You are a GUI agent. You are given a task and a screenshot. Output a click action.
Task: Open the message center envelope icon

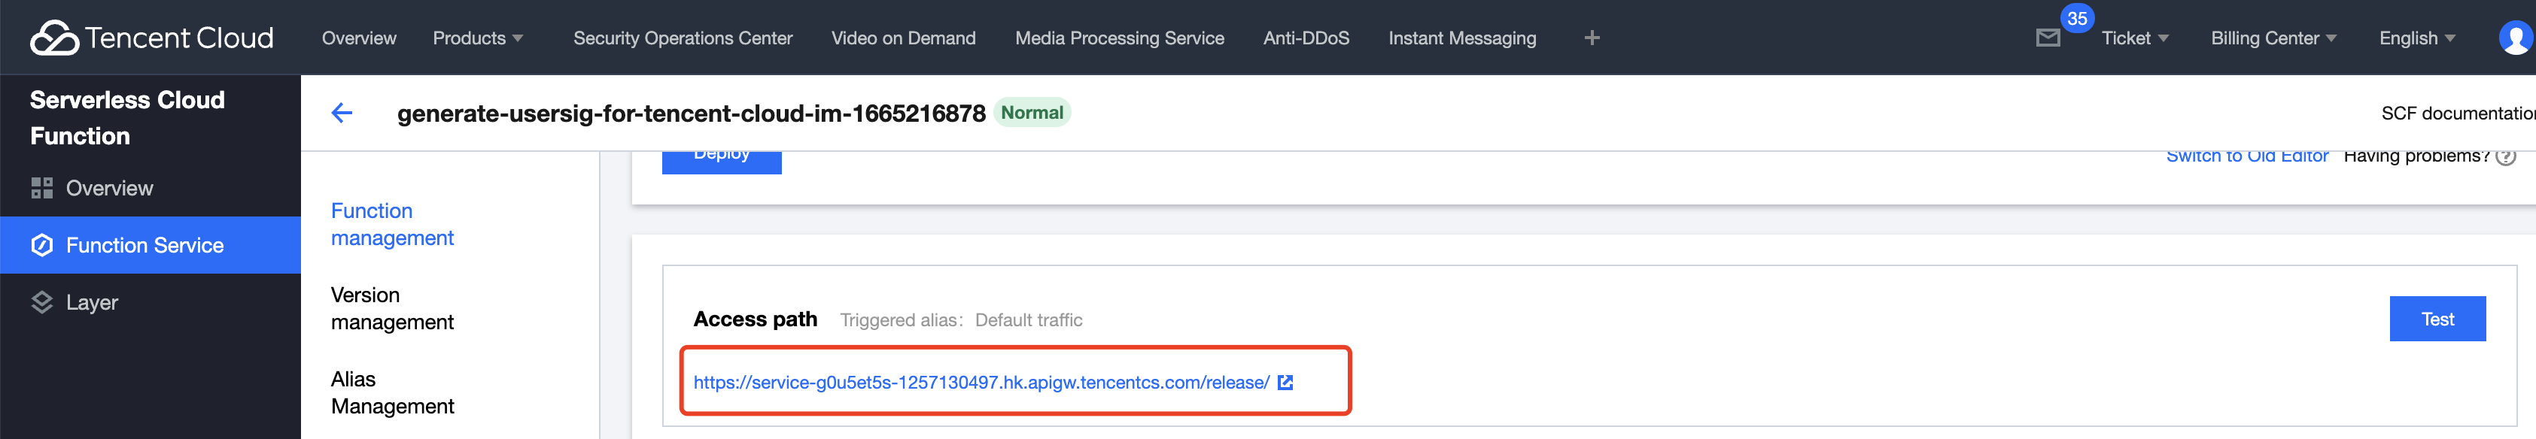(x=2048, y=38)
